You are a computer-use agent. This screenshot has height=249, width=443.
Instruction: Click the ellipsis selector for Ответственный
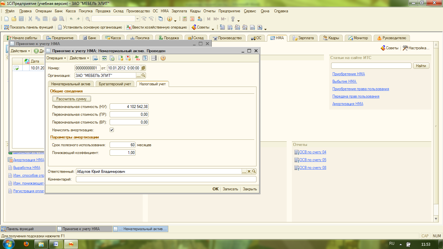pyautogui.click(x=244, y=172)
